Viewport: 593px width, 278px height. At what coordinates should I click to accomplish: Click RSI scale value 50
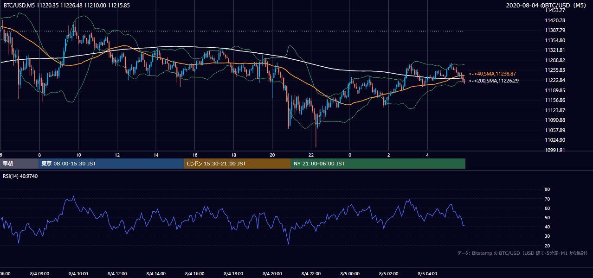(x=548, y=217)
